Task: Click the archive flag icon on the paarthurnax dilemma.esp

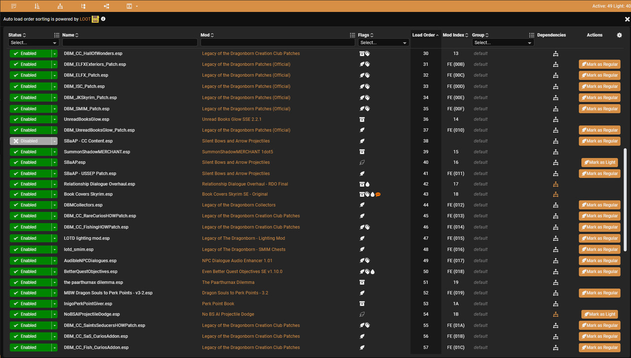Action: click(362, 283)
